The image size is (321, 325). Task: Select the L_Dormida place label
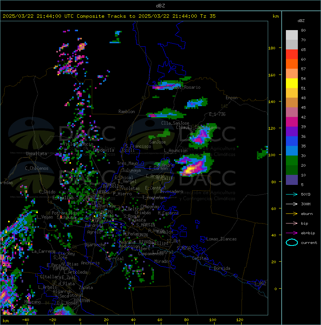[220, 268]
